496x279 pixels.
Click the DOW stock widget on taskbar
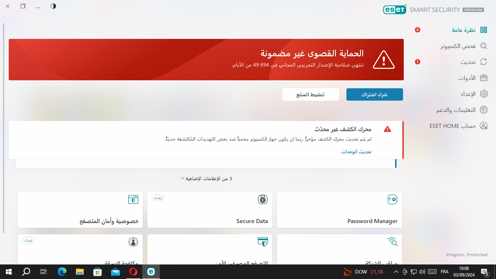pos(364,272)
